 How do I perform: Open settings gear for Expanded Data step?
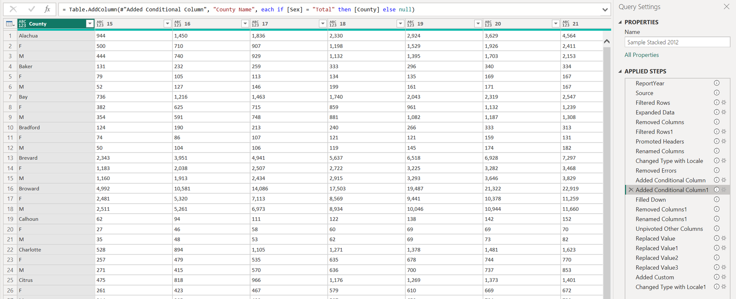click(724, 112)
